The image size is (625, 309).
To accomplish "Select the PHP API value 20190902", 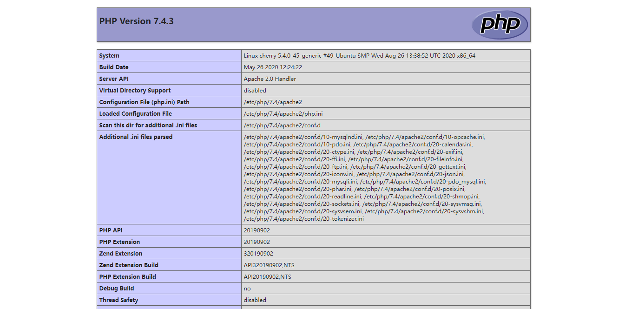I will (257, 230).
